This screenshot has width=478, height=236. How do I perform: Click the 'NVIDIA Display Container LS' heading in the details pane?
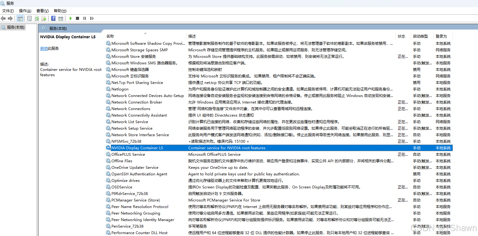(68, 37)
